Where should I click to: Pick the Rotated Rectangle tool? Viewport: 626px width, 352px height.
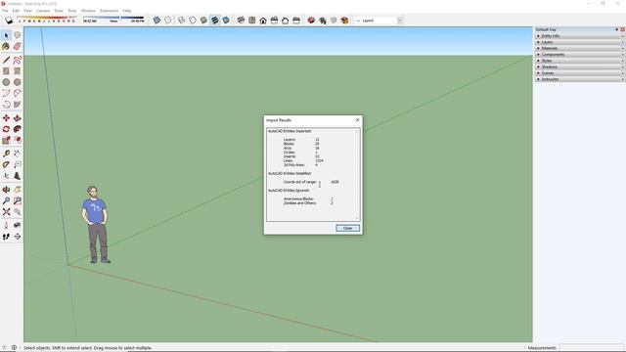[x=18, y=71]
